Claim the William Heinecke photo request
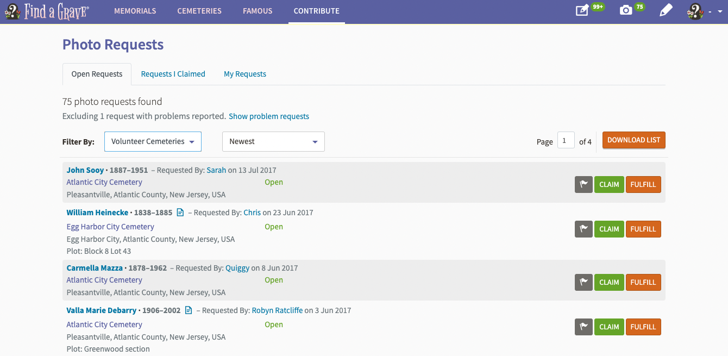 point(609,229)
